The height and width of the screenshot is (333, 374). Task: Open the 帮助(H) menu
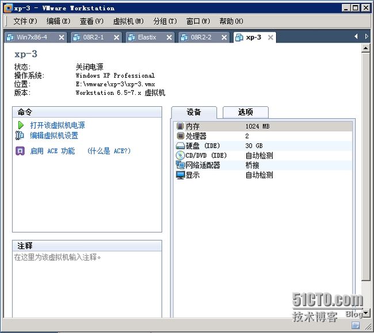(231, 21)
